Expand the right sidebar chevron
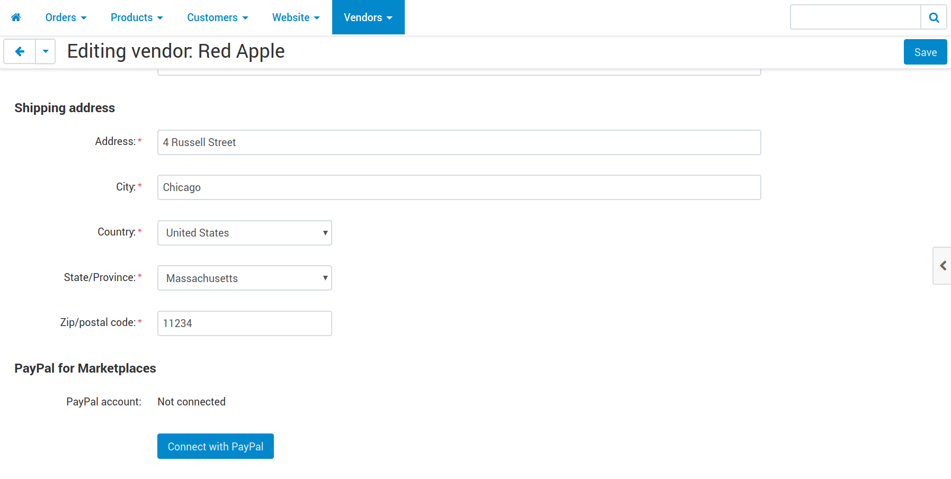Image resolution: width=951 pixels, height=479 pixels. [x=943, y=266]
